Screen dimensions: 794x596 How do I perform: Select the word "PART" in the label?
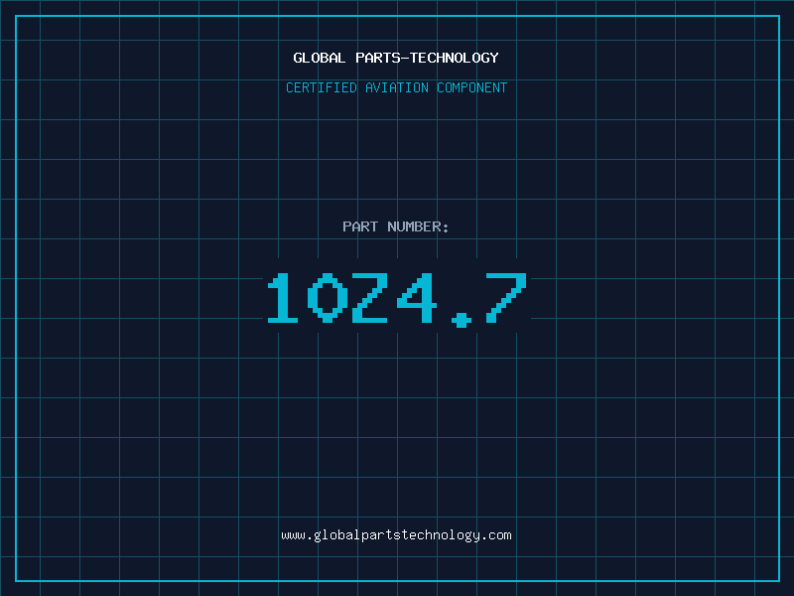click(359, 227)
